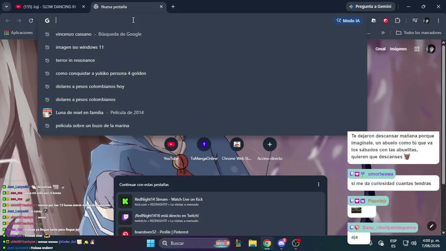
Task: Switch input language ESP ES
Action: (x=393, y=243)
